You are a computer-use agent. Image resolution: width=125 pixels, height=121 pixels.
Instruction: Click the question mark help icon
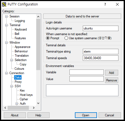pos(105,4)
